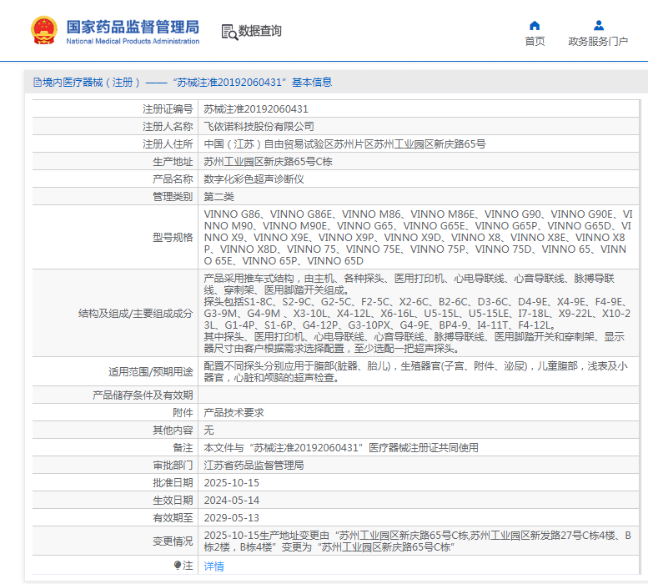The height and width of the screenshot is (584, 648).
Task: Click the 产品技术要求 attachment value
Action: point(234,412)
